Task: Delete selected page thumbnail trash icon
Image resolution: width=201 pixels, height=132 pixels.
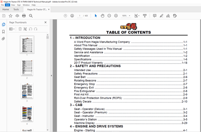Action: (20, 29)
